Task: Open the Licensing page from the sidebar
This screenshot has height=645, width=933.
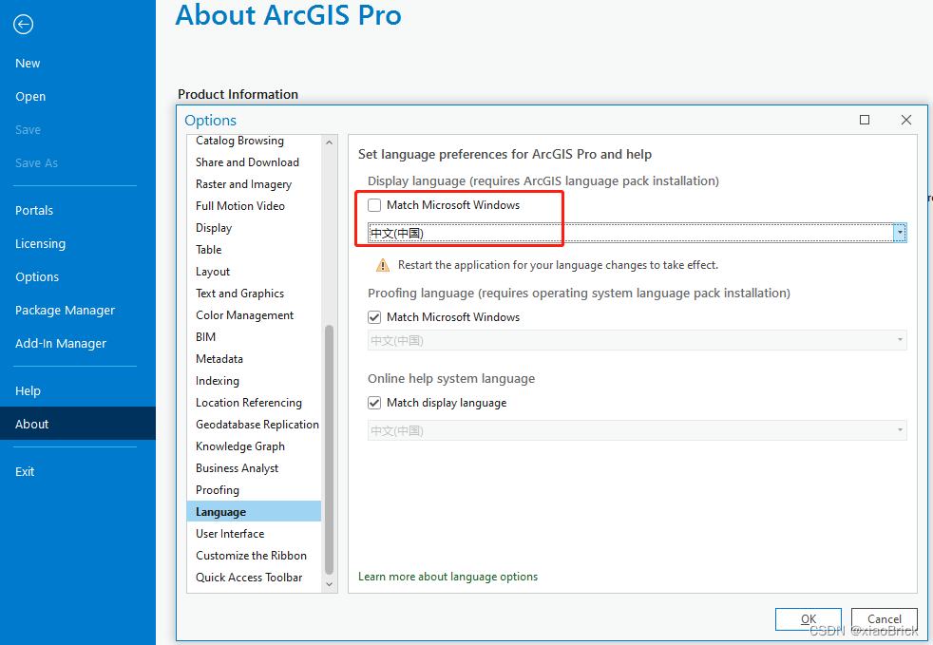Action: [x=40, y=243]
